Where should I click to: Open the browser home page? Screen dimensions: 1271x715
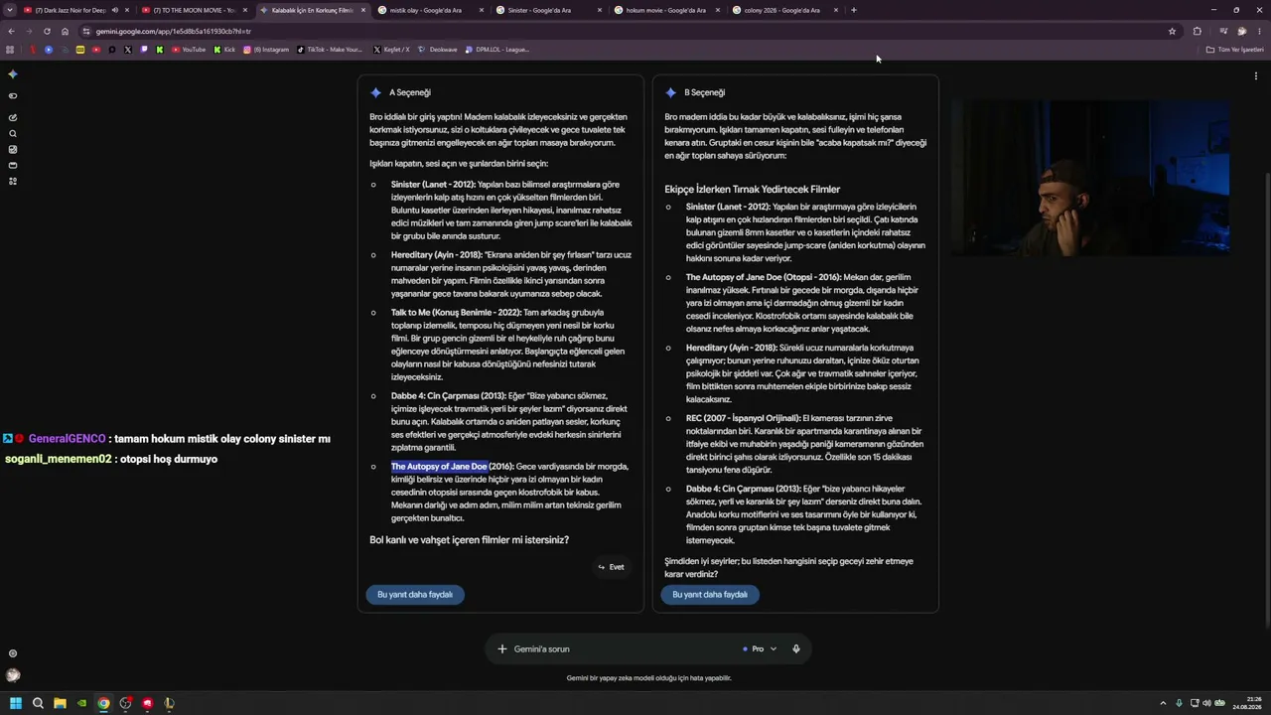pyautogui.click(x=65, y=31)
